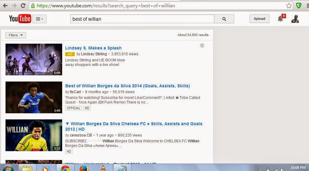Open the Lindsey Stirling channel link
The width and height of the screenshot is (309, 171).
[94, 54]
